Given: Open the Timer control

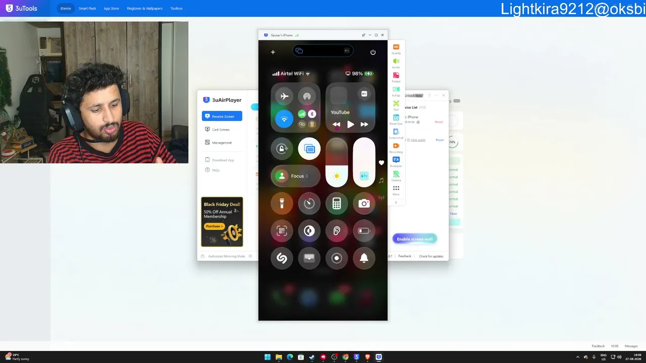Looking at the screenshot, I should (309, 204).
